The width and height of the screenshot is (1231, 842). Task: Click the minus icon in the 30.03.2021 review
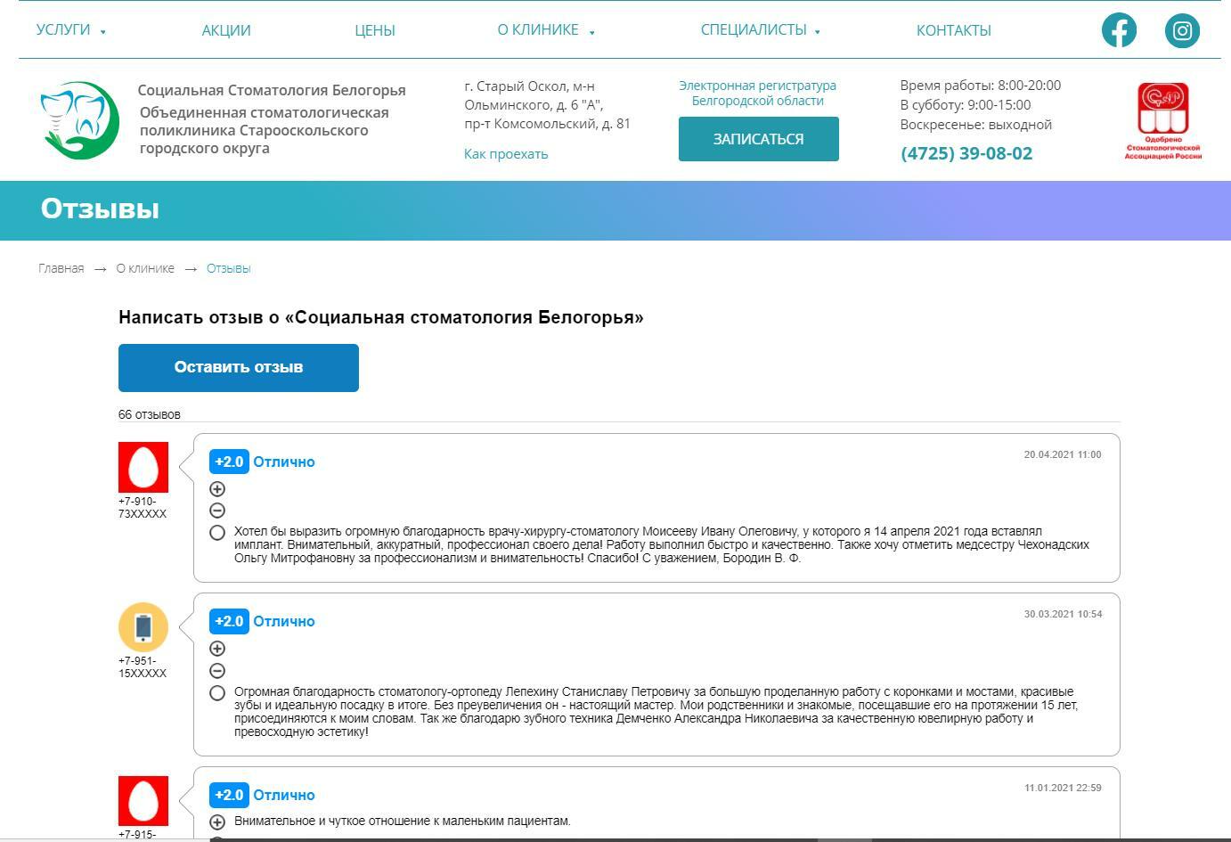217,671
